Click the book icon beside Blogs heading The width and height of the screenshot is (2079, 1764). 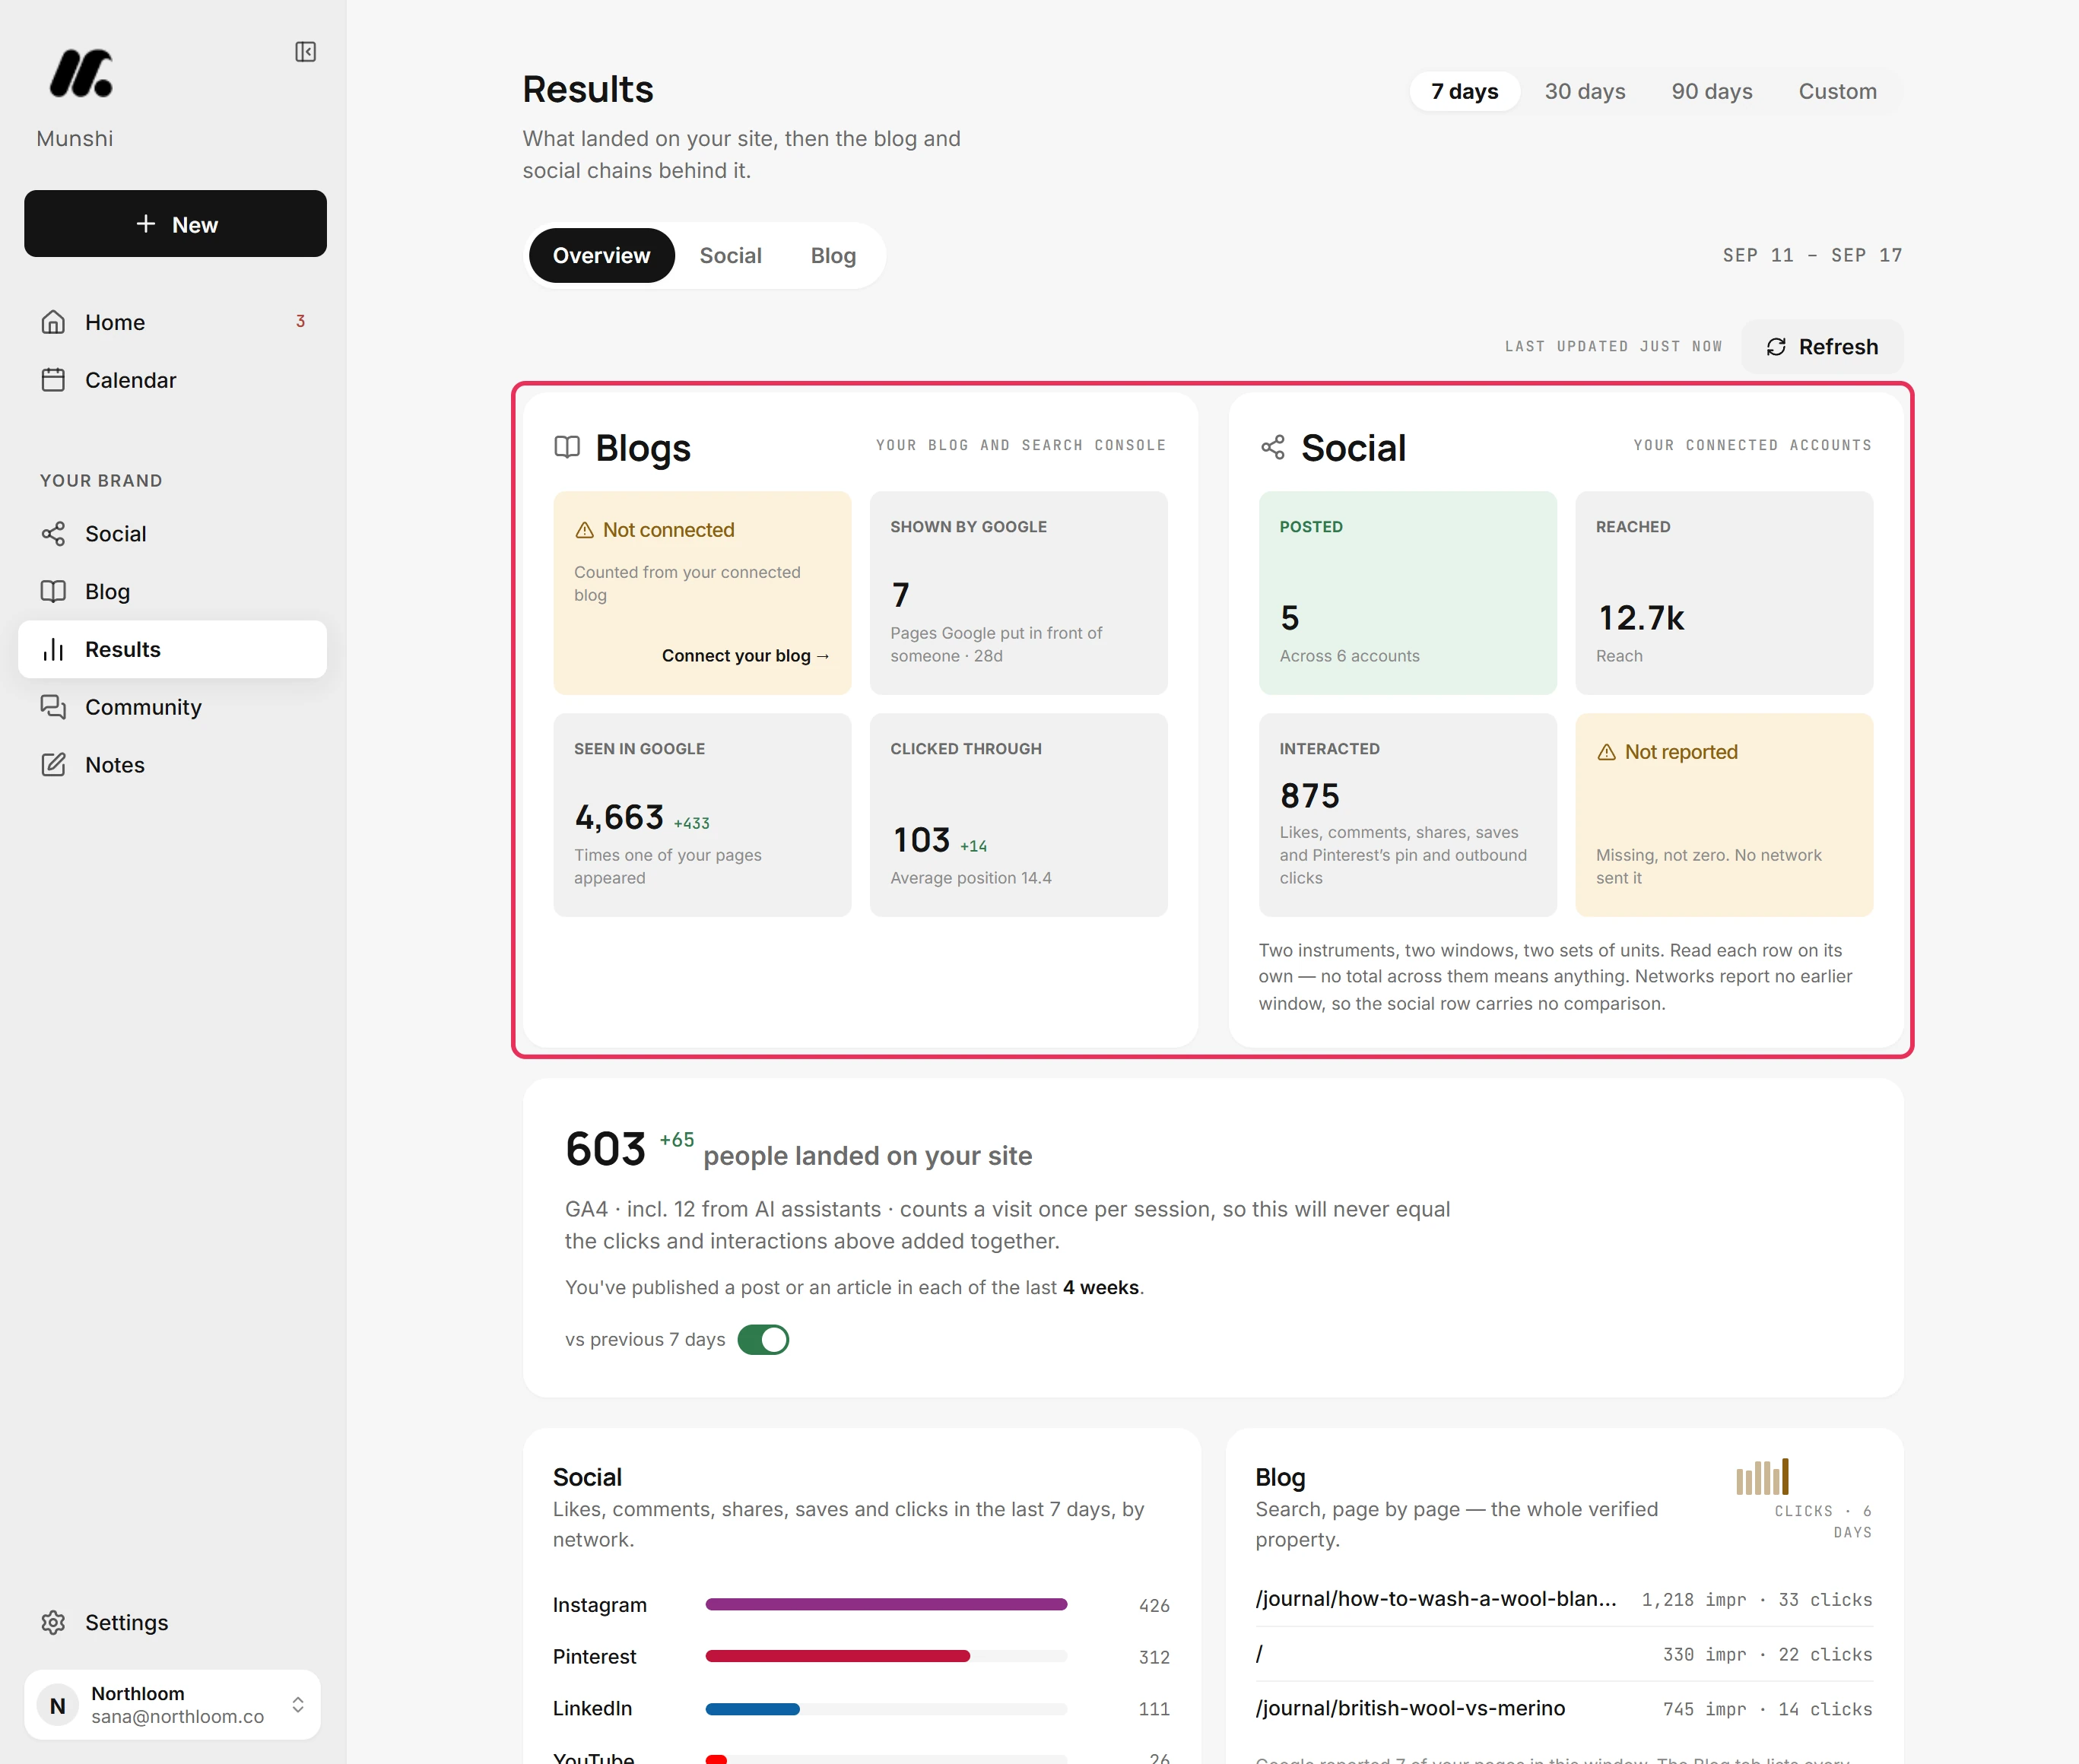pos(567,447)
